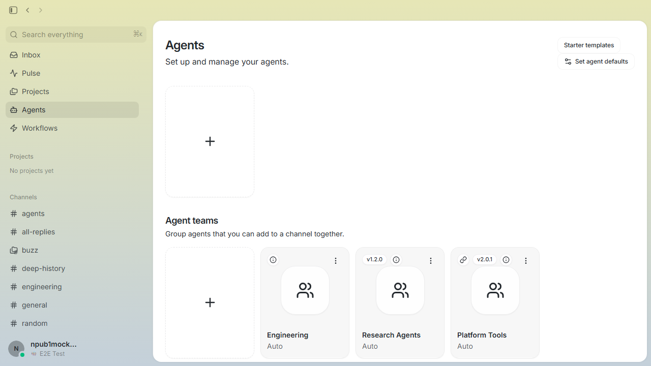The width and height of the screenshot is (651, 366).
Task: Click the Platform Tools info icon
Action: pyautogui.click(x=506, y=260)
